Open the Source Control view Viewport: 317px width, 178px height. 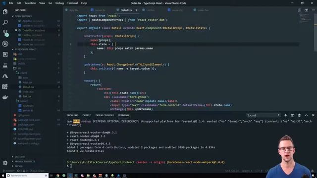(x=5, y=33)
